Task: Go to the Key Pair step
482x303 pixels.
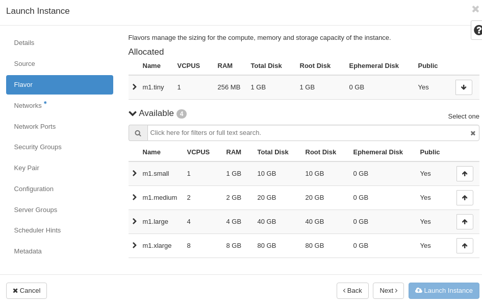Action: point(60,168)
